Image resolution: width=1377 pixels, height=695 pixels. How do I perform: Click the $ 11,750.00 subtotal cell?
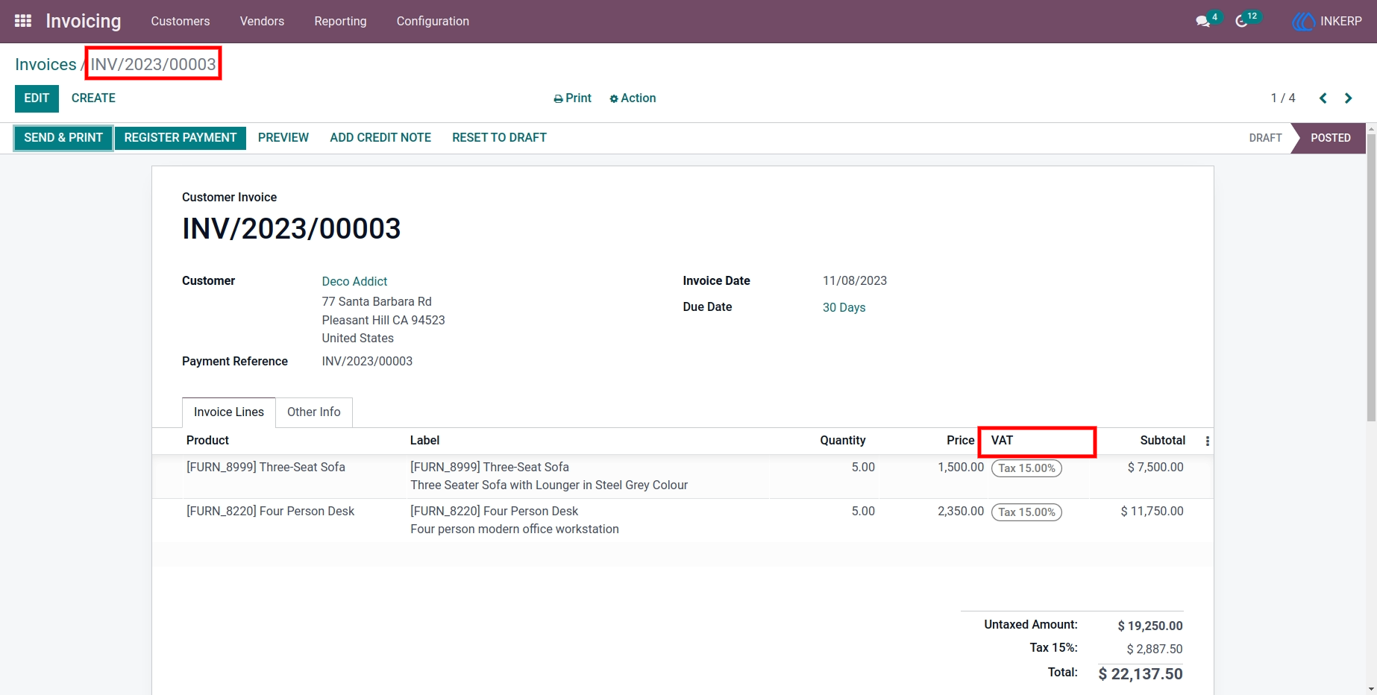point(1152,512)
